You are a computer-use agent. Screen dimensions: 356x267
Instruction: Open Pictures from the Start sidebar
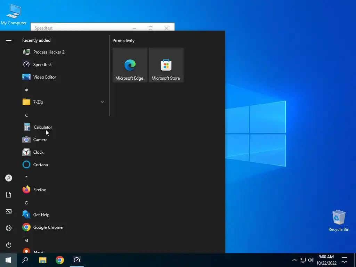9,211
